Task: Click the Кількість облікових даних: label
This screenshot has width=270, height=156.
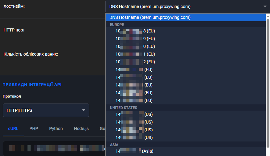Action: (31, 54)
